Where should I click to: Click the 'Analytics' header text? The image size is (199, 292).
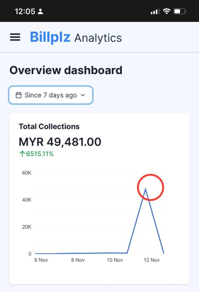(x=98, y=38)
